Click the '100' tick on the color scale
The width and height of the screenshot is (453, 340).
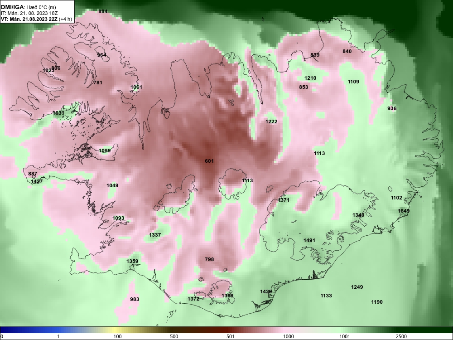(x=117, y=336)
